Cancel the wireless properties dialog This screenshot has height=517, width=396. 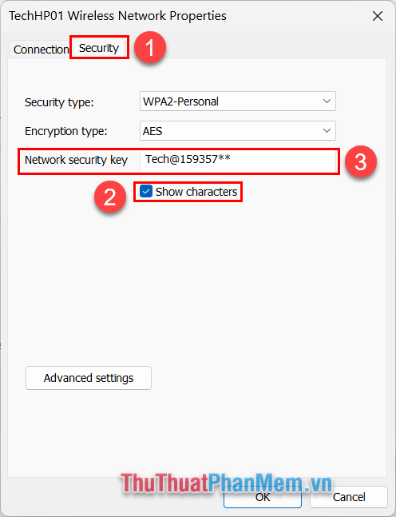349,497
